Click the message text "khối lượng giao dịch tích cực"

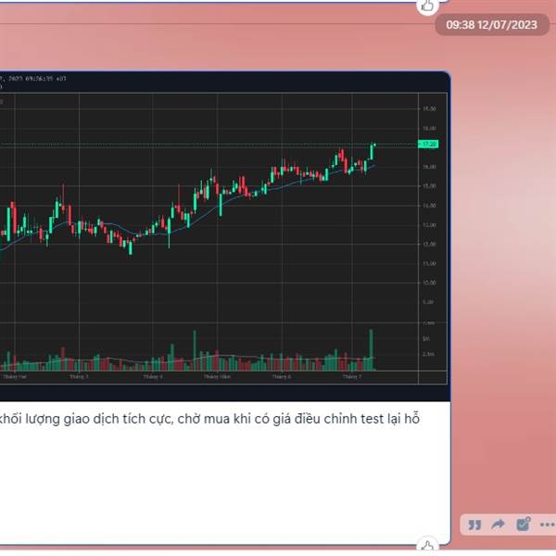point(86,419)
